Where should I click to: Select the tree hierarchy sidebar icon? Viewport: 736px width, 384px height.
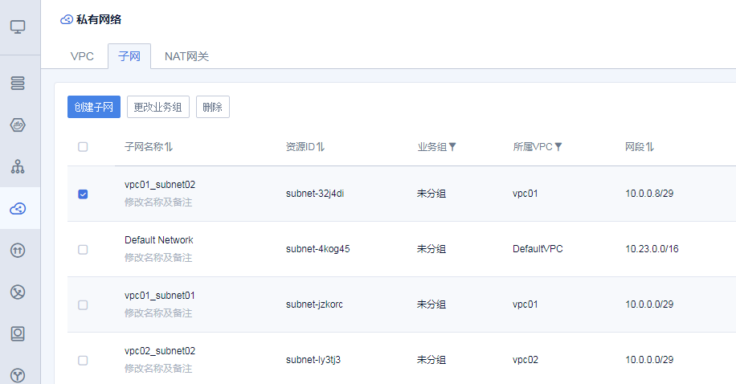click(18, 166)
